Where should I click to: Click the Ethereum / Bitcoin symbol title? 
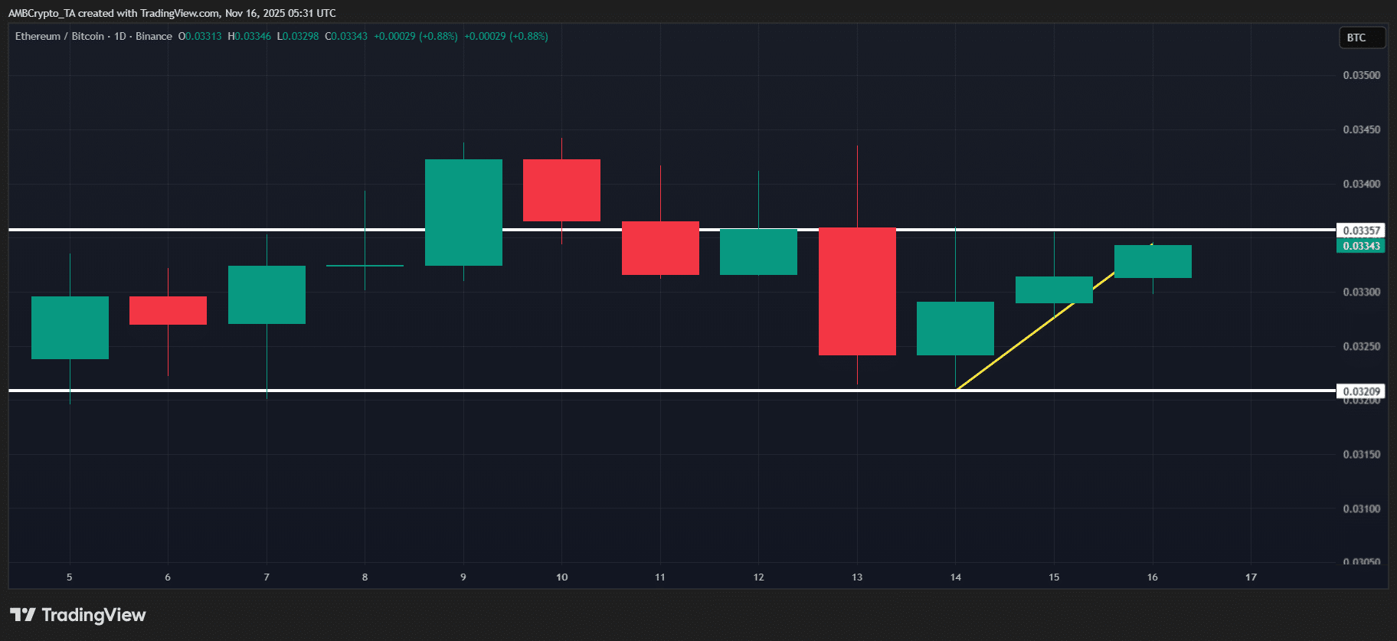click(x=60, y=36)
